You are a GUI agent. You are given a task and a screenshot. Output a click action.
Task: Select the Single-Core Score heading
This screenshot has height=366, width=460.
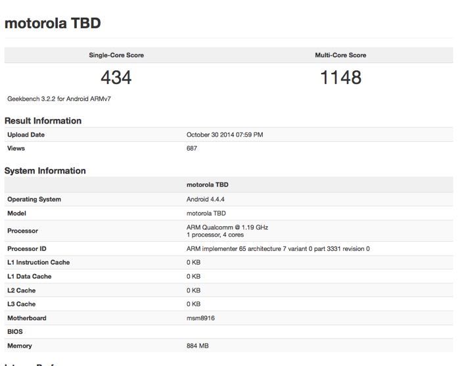pos(116,55)
